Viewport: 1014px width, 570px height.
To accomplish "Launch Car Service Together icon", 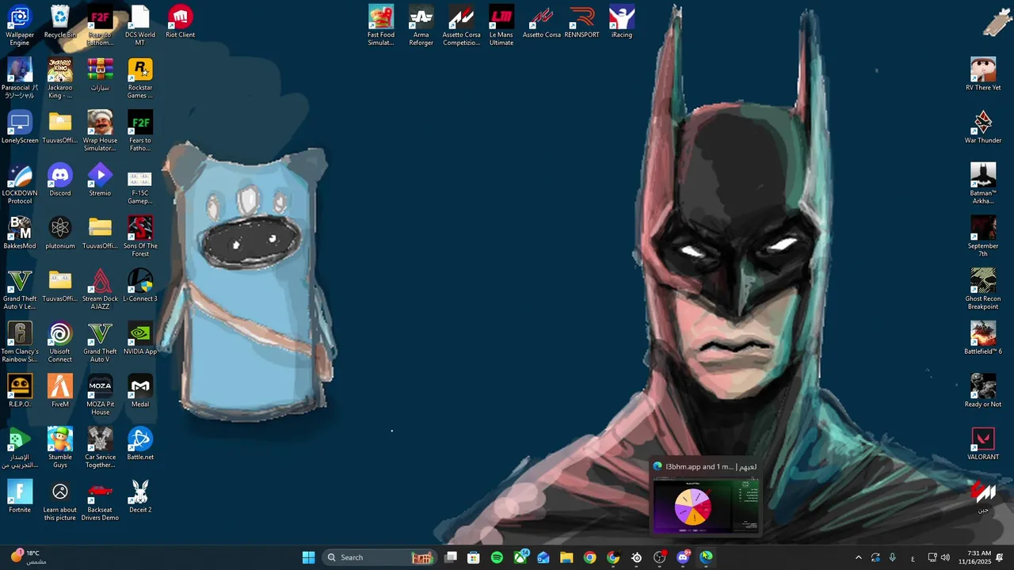I will 100,448.
